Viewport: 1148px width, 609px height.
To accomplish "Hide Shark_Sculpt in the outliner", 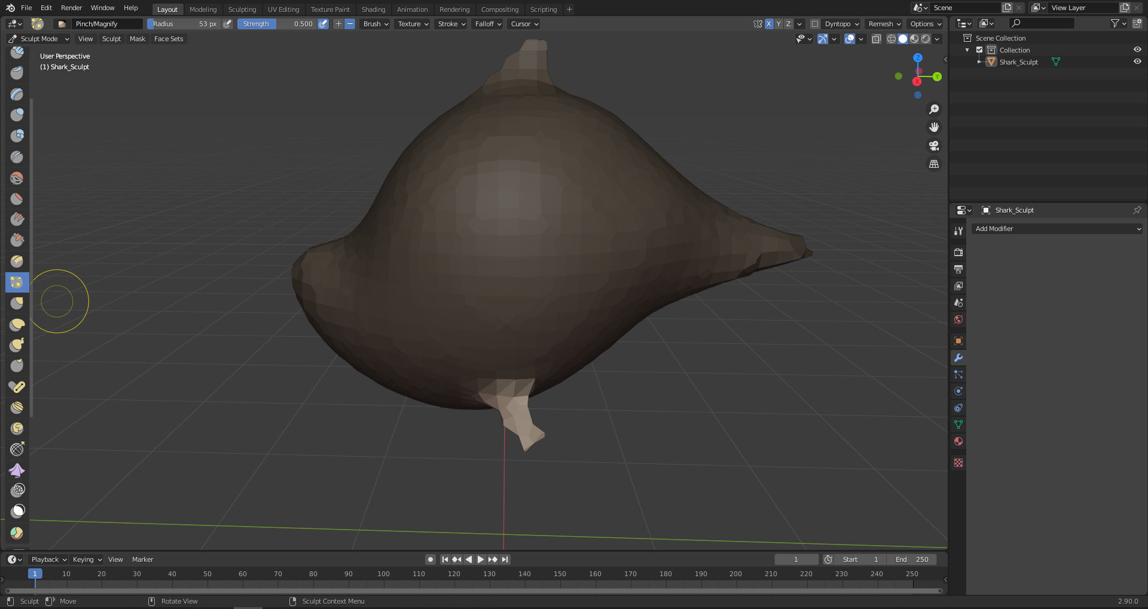I will click(1137, 61).
